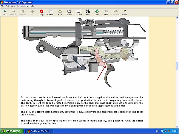This screenshot has width=179, height=134.
Task: Close the Mauser C96 Explained window
Action: click(x=177, y=2)
